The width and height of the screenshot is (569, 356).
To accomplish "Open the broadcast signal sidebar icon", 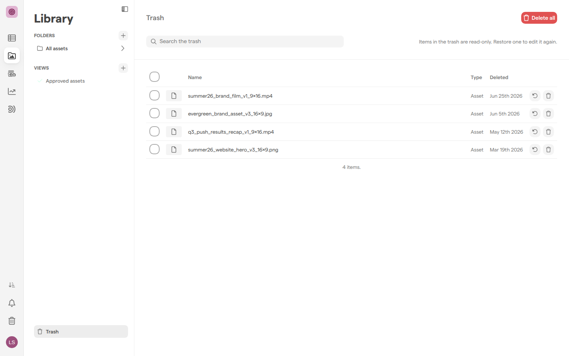I will (12, 109).
